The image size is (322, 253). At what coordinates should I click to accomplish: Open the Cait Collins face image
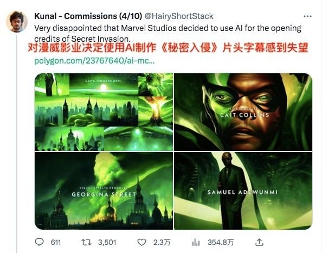coord(243,112)
